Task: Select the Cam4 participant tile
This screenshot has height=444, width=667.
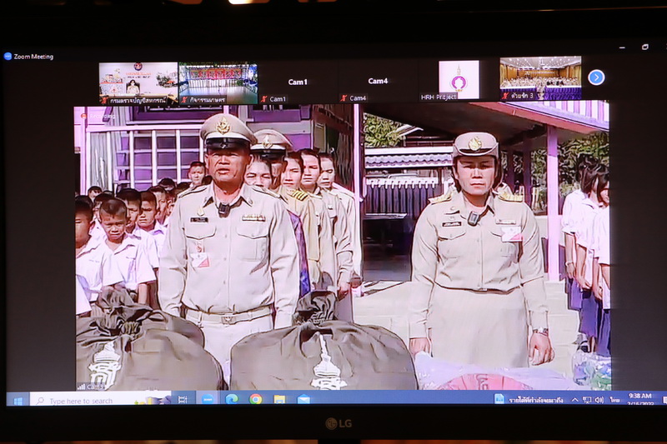Action: pos(378,82)
